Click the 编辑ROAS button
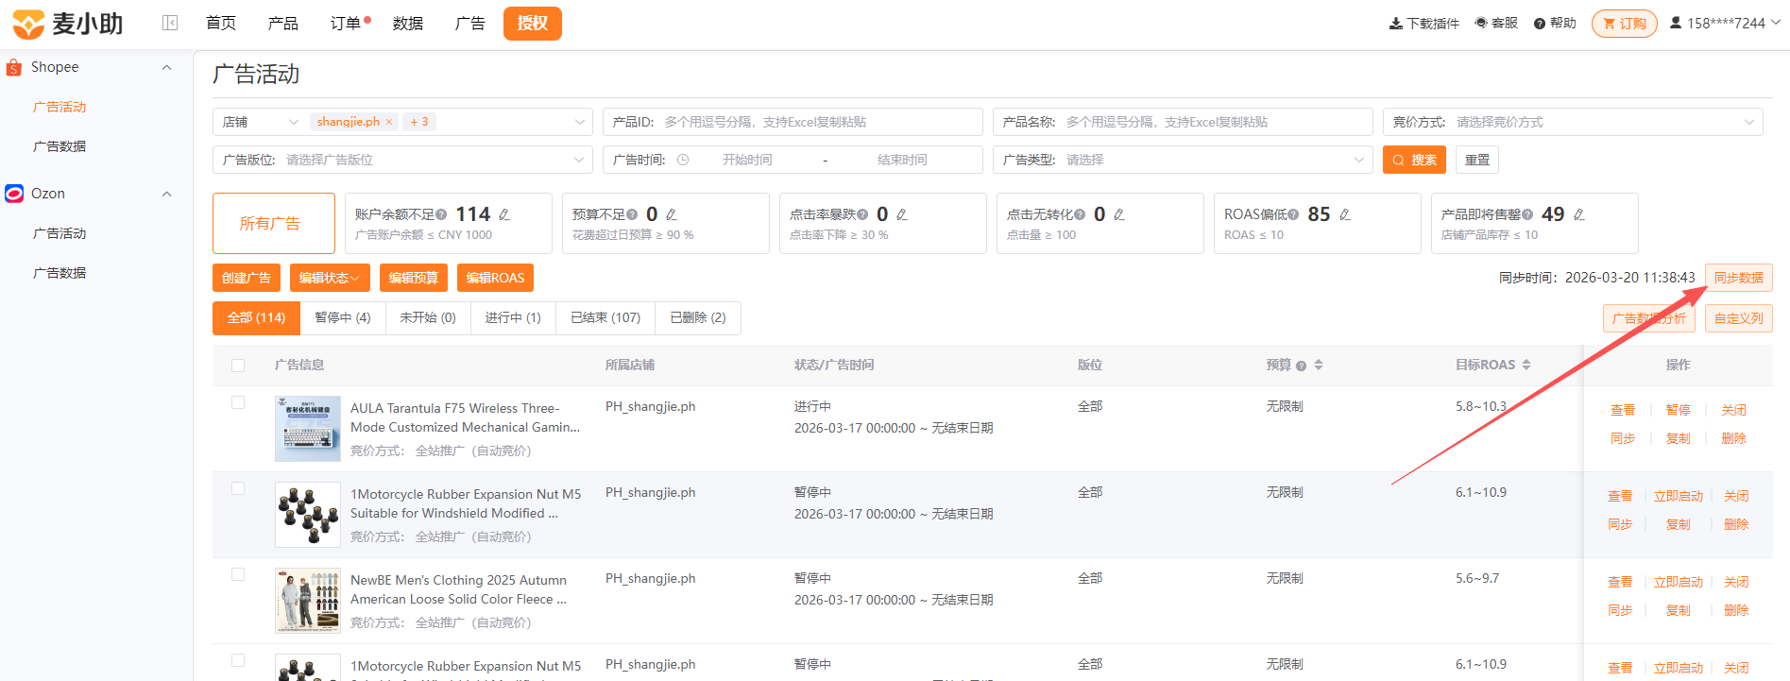This screenshot has height=681, width=1790. [x=495, y=278]
